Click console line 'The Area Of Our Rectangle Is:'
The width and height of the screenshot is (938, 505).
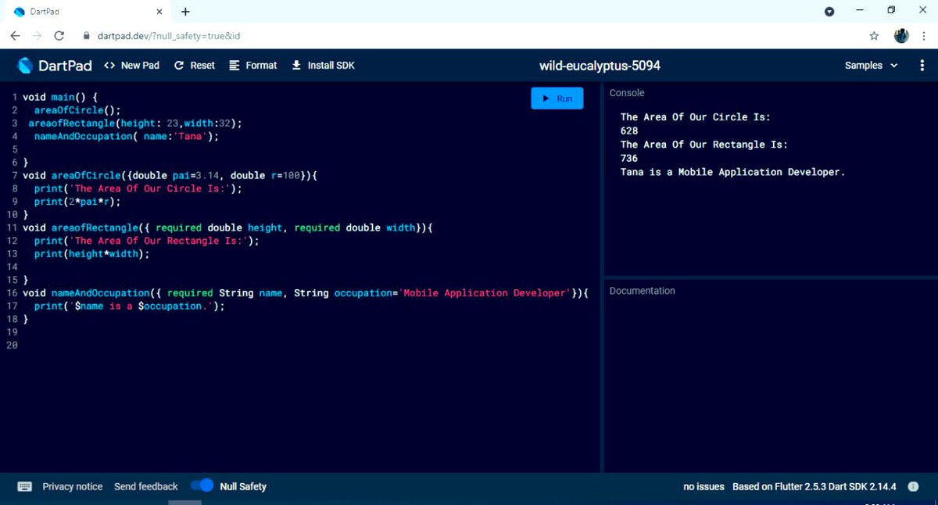[704, 145]
